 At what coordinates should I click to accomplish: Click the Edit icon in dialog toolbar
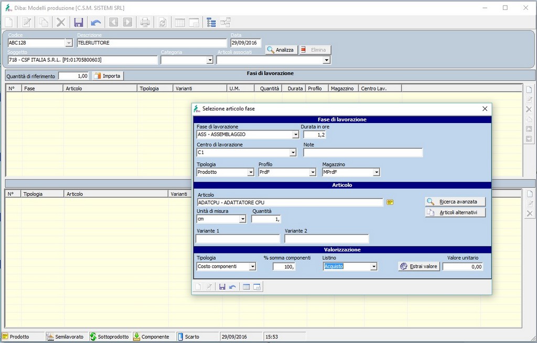pyautogui.click(x=208, y=287)
